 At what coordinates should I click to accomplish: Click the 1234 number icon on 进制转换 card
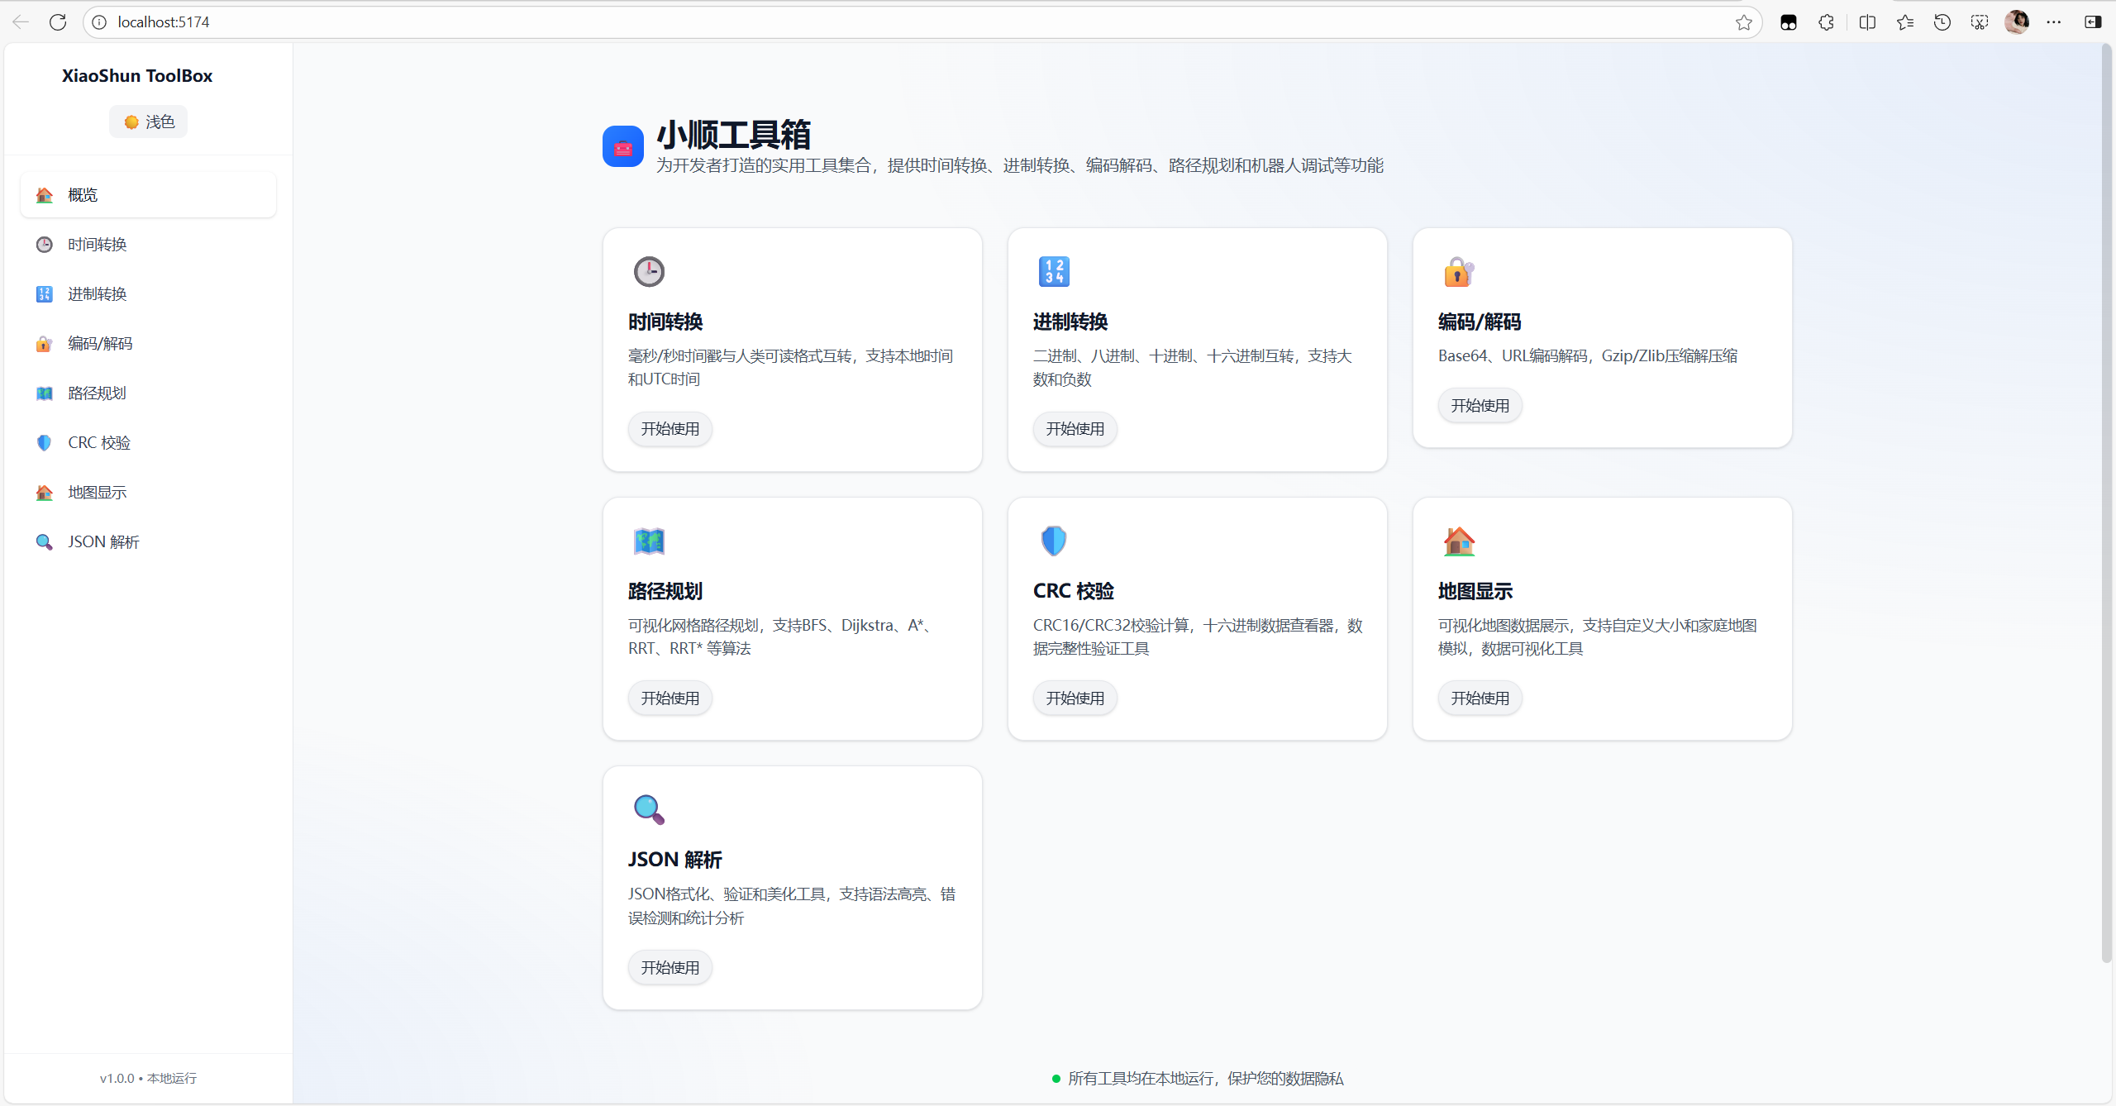(x=1054, y=271)
